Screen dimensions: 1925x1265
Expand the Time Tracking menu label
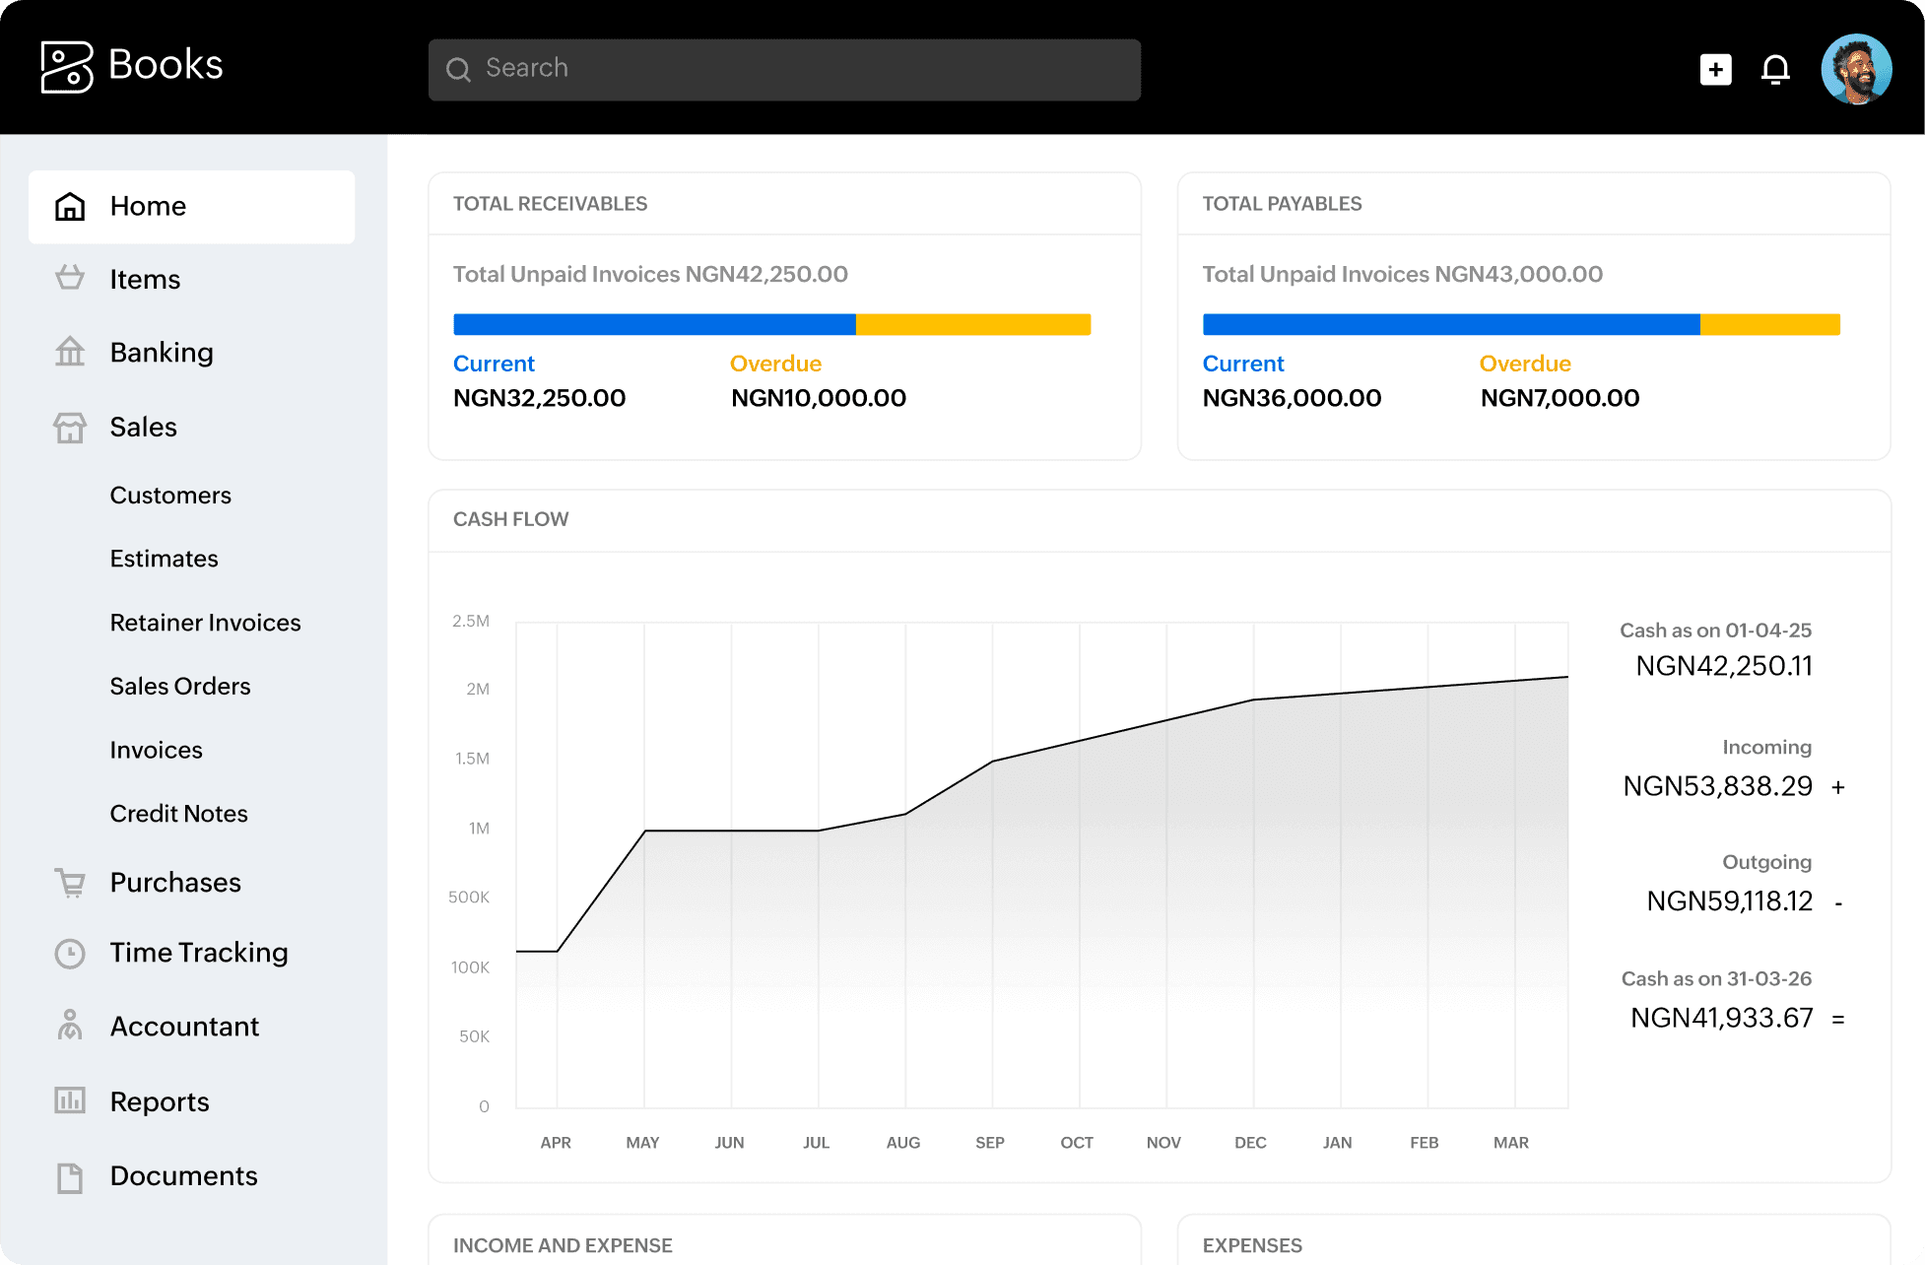199,953
